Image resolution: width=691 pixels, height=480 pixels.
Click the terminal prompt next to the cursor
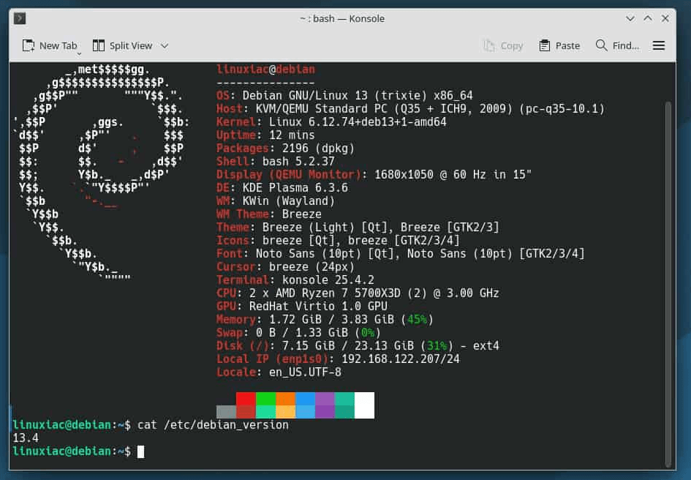tap(140, 451)
